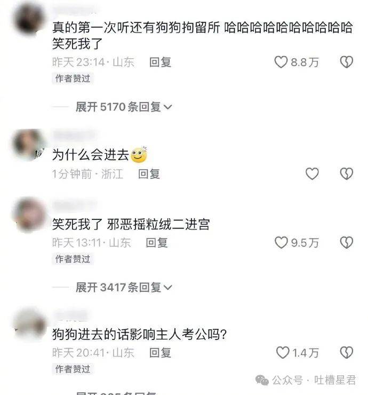Viewport: 368px width, 395px height.
Task: Dislike the 为什么会进去 comment
Action: coord(347,174)
